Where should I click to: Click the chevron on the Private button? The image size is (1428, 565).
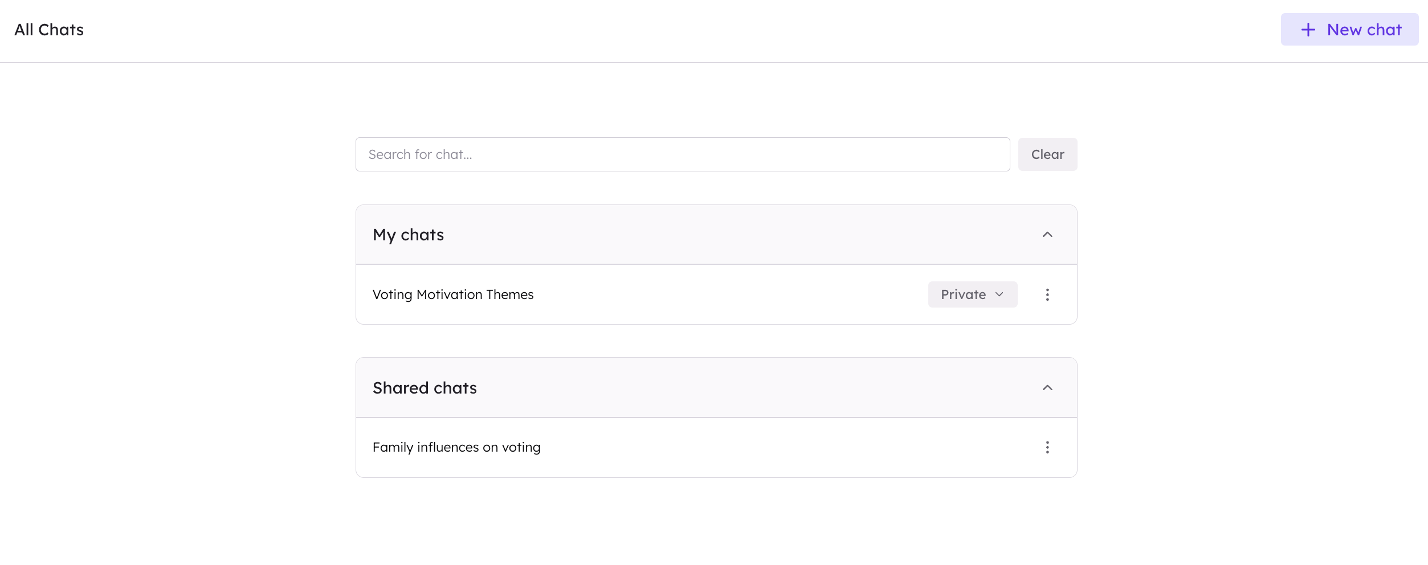click(x=999, y=294)
